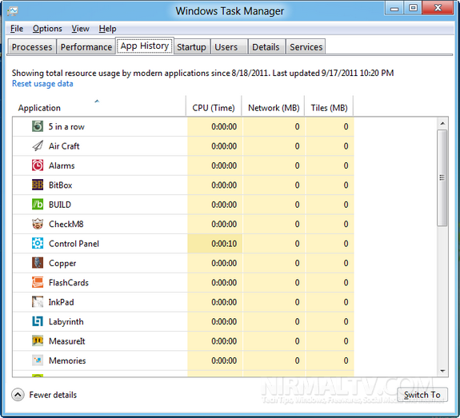Click the vertical scrollbar thumb
Viewport: 460px width, 418px height.
442,177
